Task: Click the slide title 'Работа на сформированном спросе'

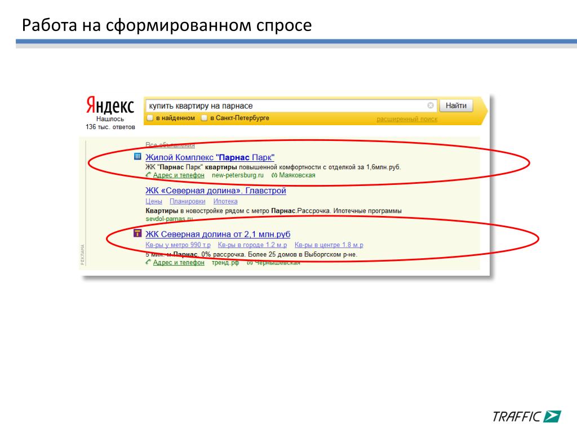Action: 167,25
